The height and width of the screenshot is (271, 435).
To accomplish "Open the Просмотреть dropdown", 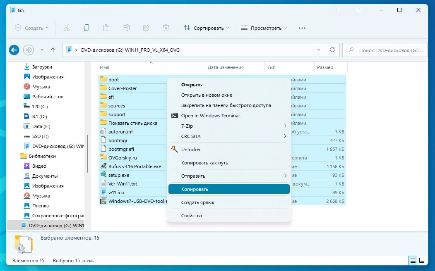I will point(264,28).
